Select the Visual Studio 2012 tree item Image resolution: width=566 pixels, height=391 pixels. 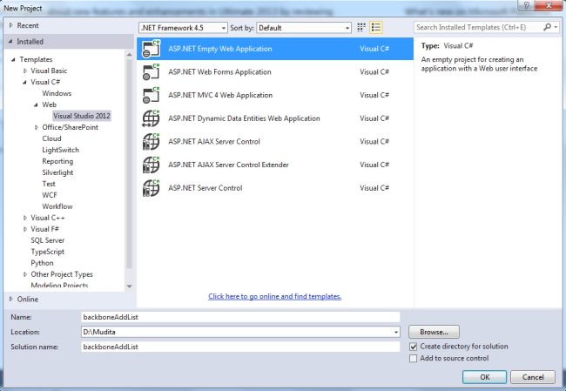[x=82, y=116]
